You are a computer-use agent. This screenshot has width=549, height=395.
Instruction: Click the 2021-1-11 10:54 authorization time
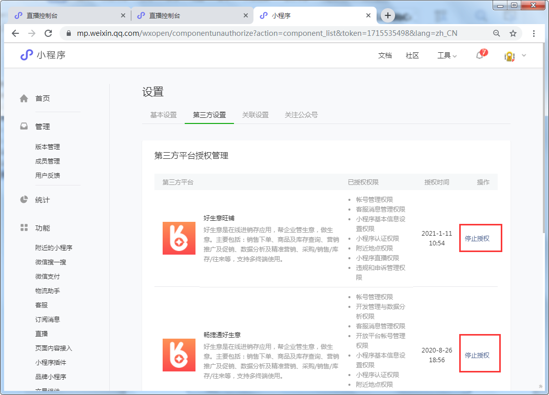437,238
